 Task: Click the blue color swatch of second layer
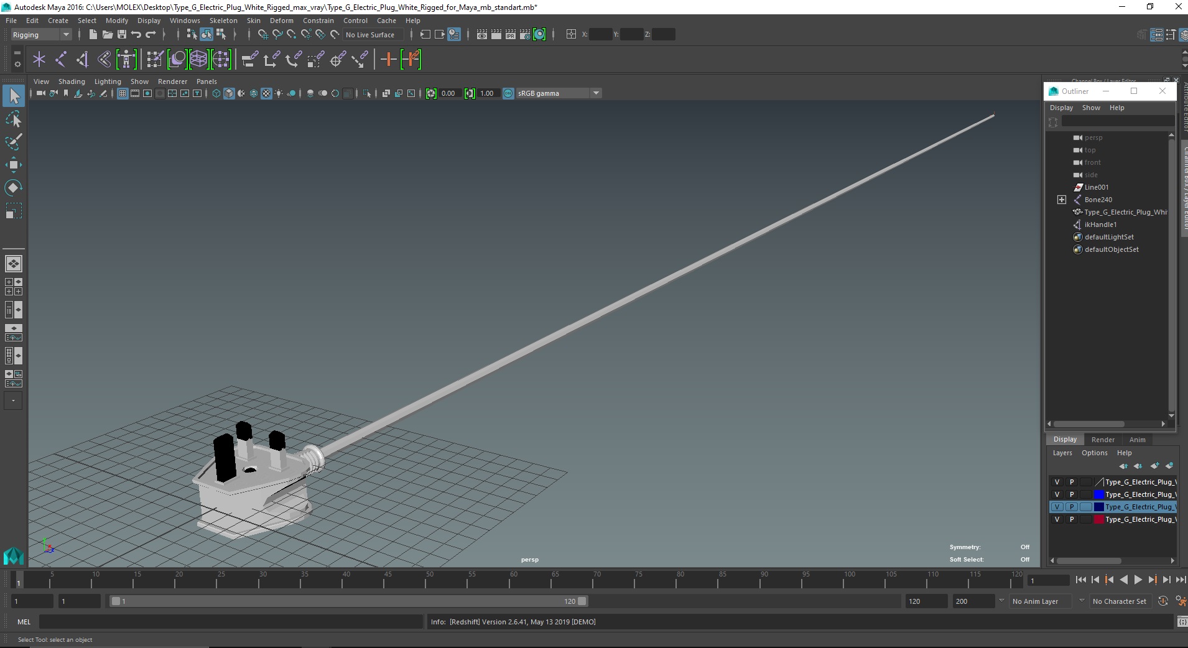tap(1099, 494)
